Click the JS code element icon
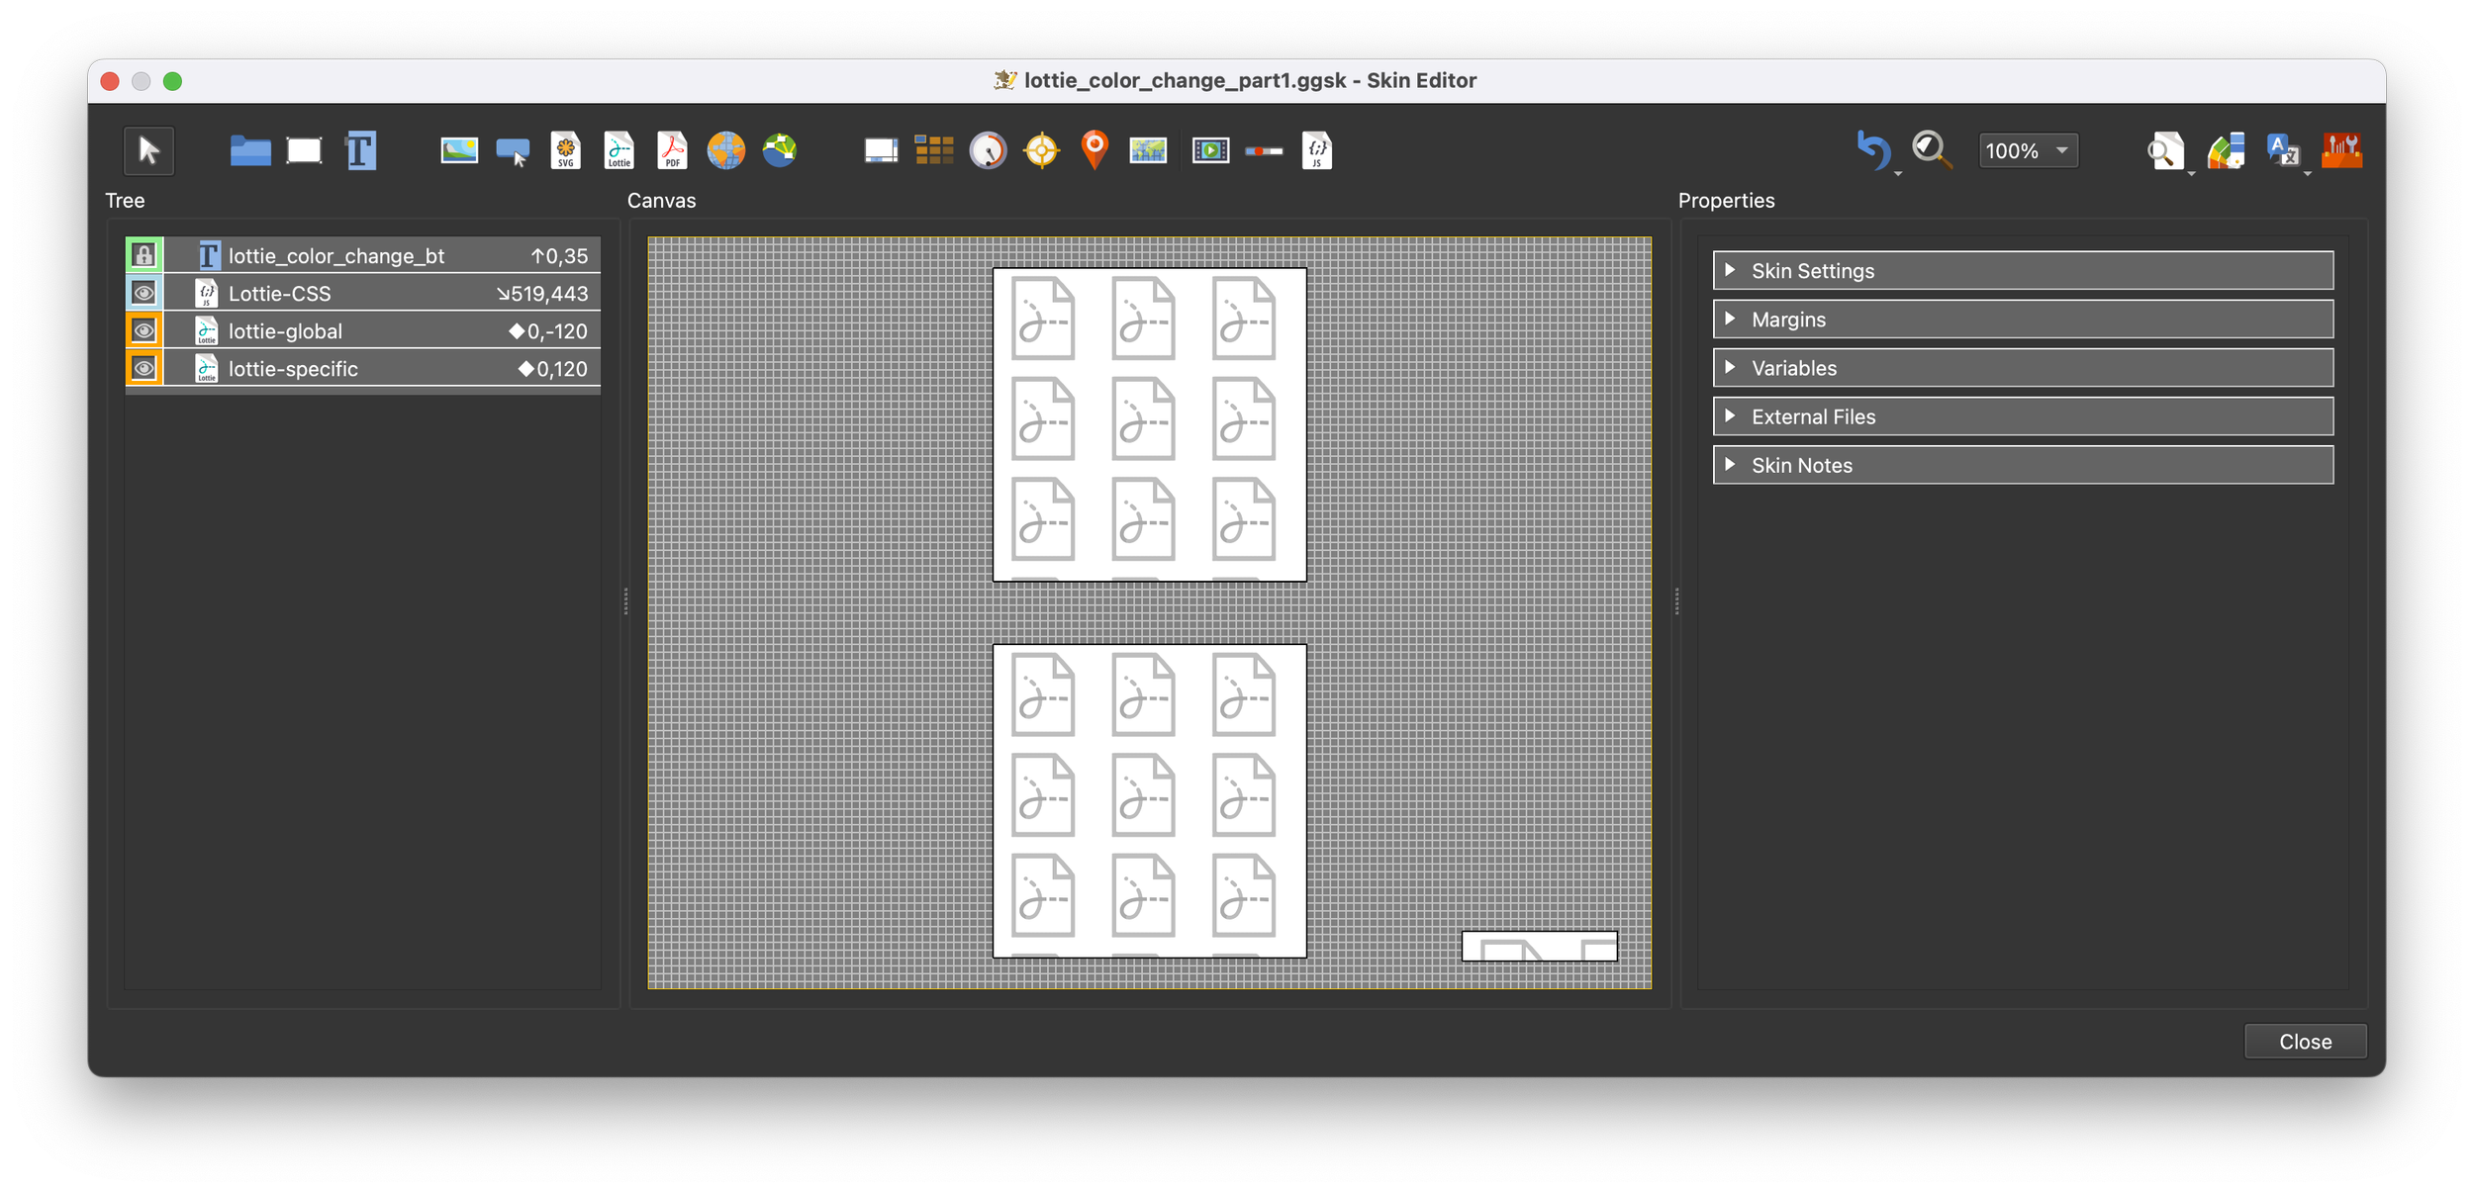Viewport: 2474px width, 1193px height. [1317, 150]
